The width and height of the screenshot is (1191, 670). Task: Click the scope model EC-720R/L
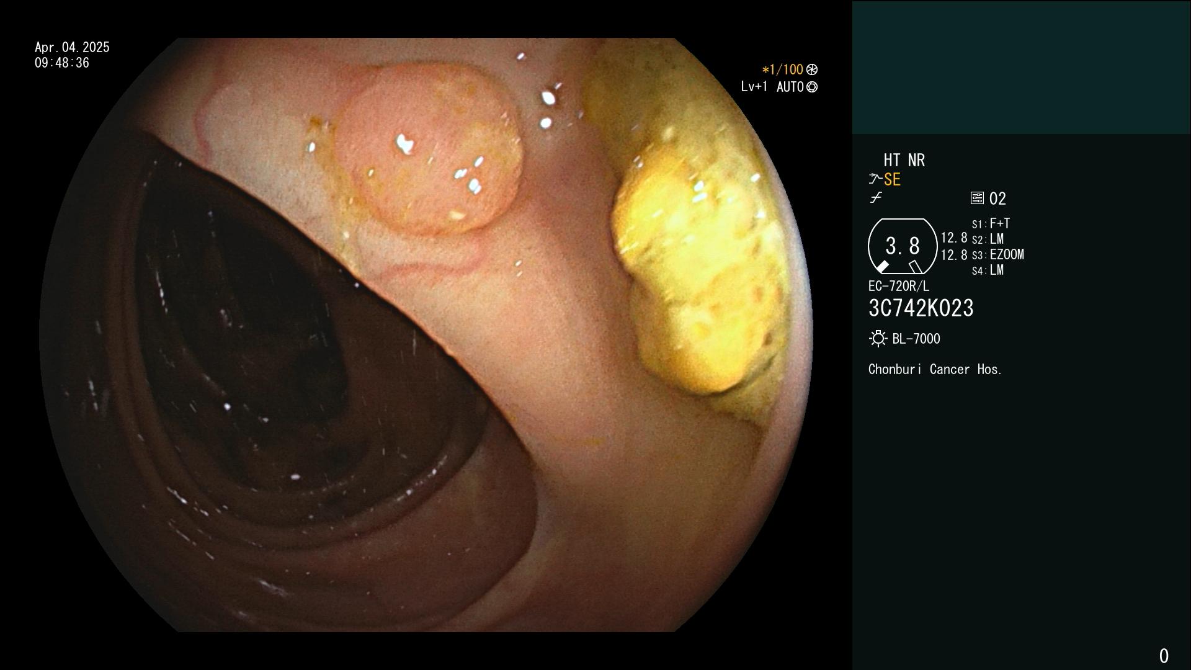point(899,286)
